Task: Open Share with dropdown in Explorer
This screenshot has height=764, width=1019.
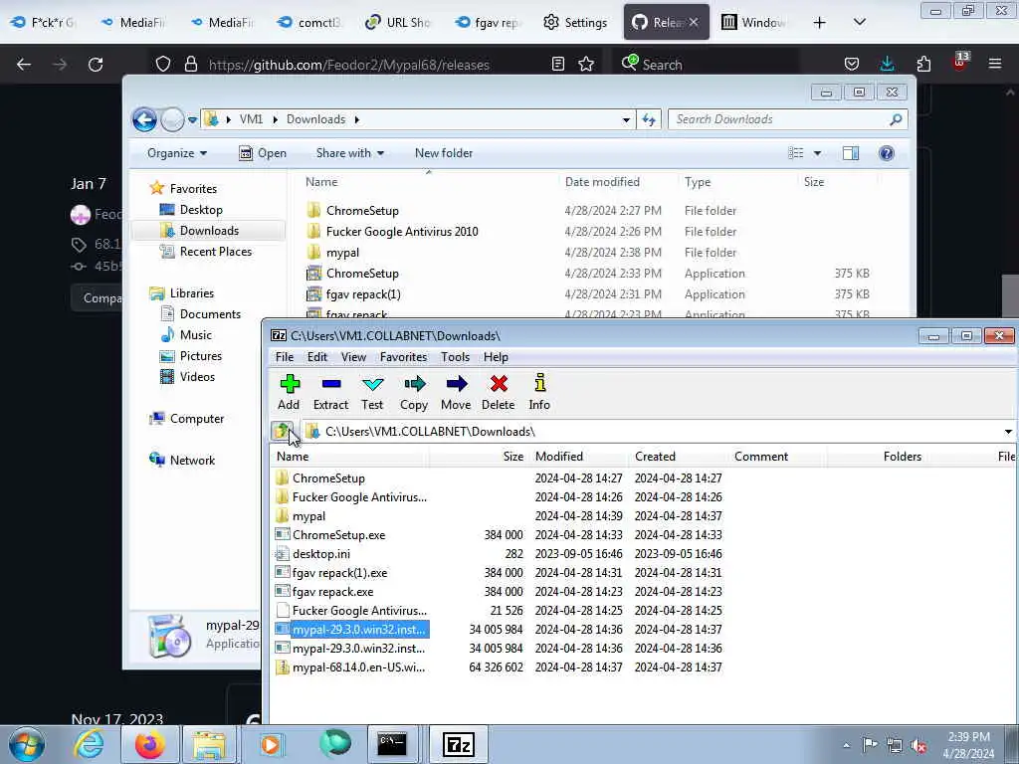Action: 349,153
